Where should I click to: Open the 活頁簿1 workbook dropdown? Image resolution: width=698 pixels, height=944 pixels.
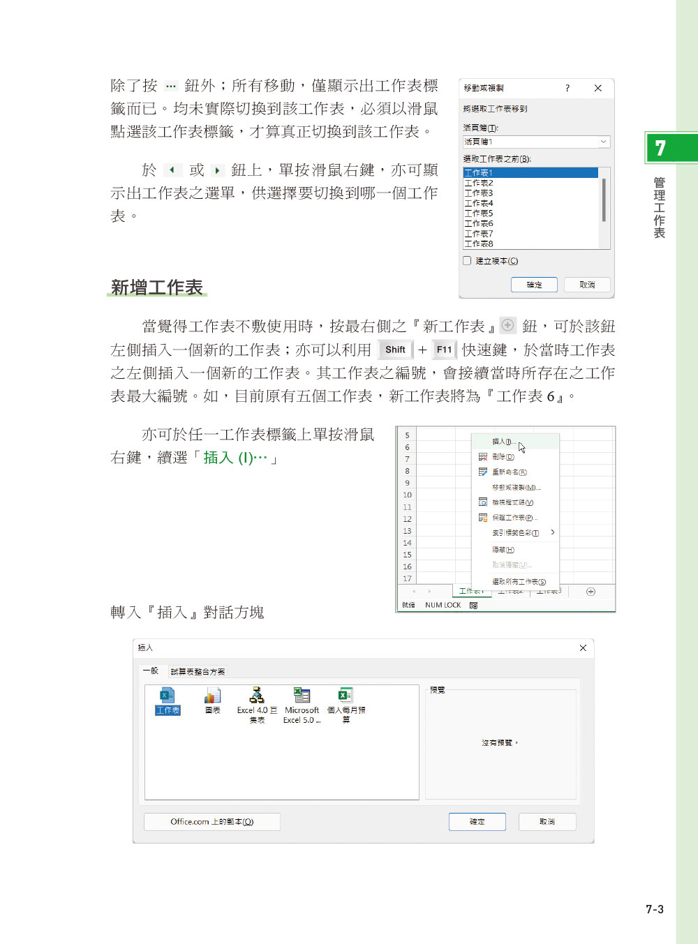[603, 142]
